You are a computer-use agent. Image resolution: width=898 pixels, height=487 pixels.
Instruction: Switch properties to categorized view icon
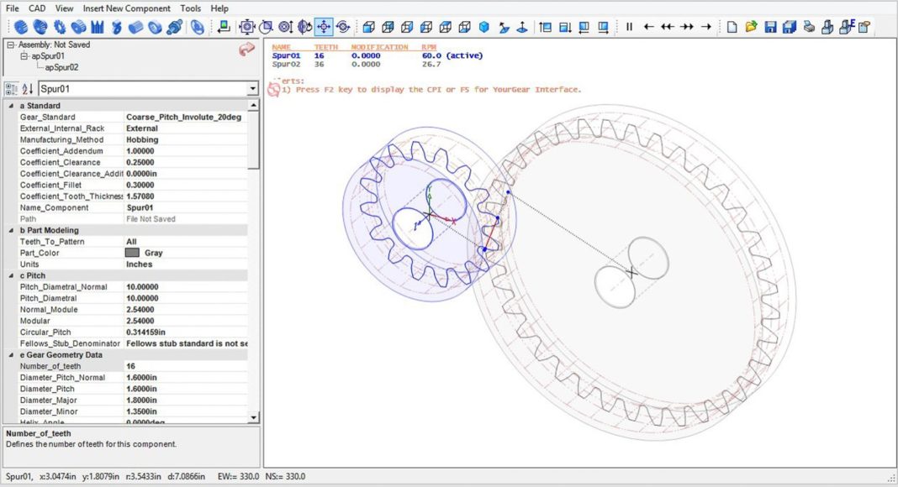[11, 89]
